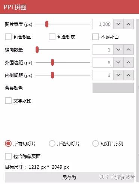
Task: Open the 背景颜色 gray color swatch
Action: (x=113, y=88)
